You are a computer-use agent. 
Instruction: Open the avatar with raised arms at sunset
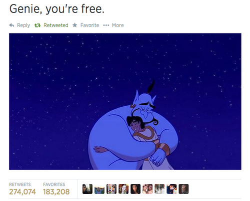[99, 189]
